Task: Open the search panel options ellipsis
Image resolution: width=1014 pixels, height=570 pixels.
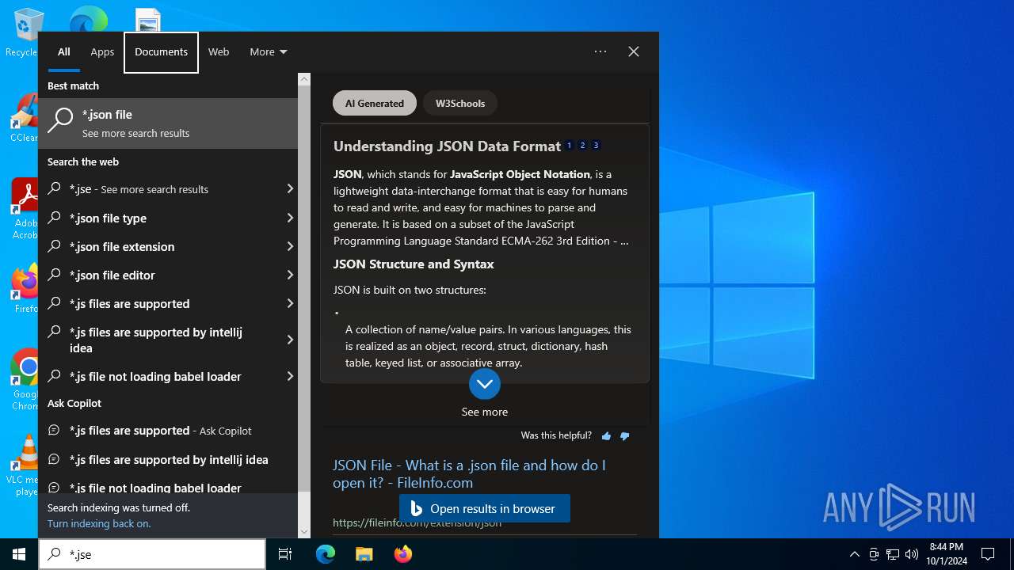Action: click(600, 51)
